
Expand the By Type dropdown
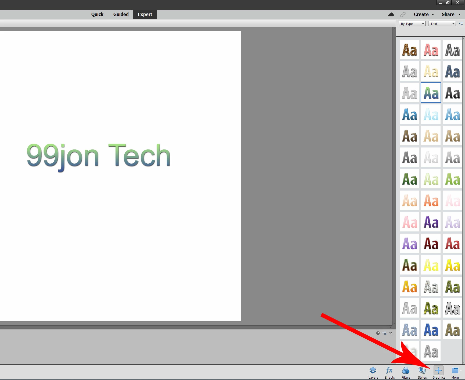(412, 24)
